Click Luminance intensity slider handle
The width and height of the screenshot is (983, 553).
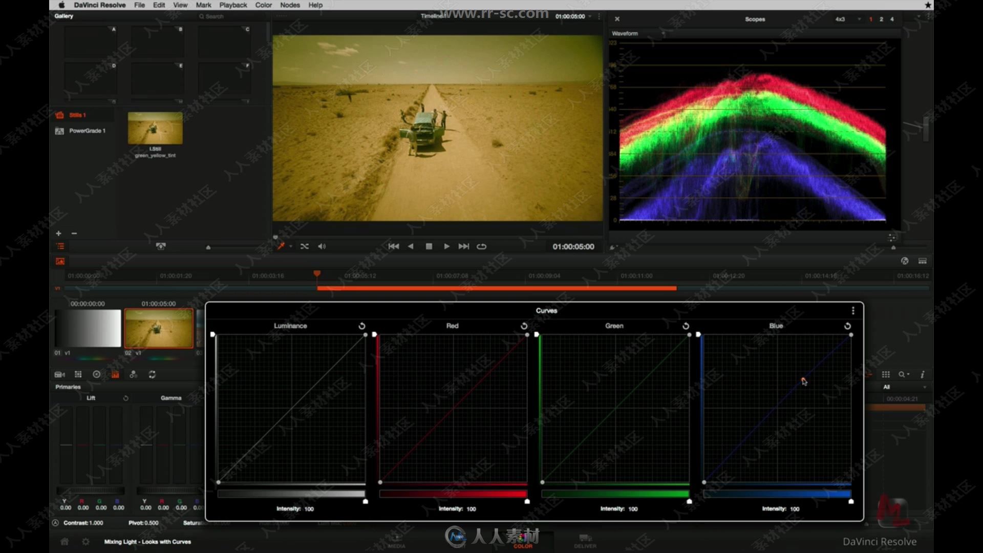tap(366, 501)
